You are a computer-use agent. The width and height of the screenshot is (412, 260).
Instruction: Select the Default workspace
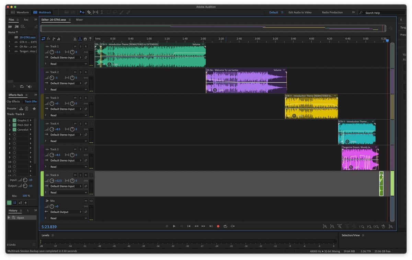(274, 12)
